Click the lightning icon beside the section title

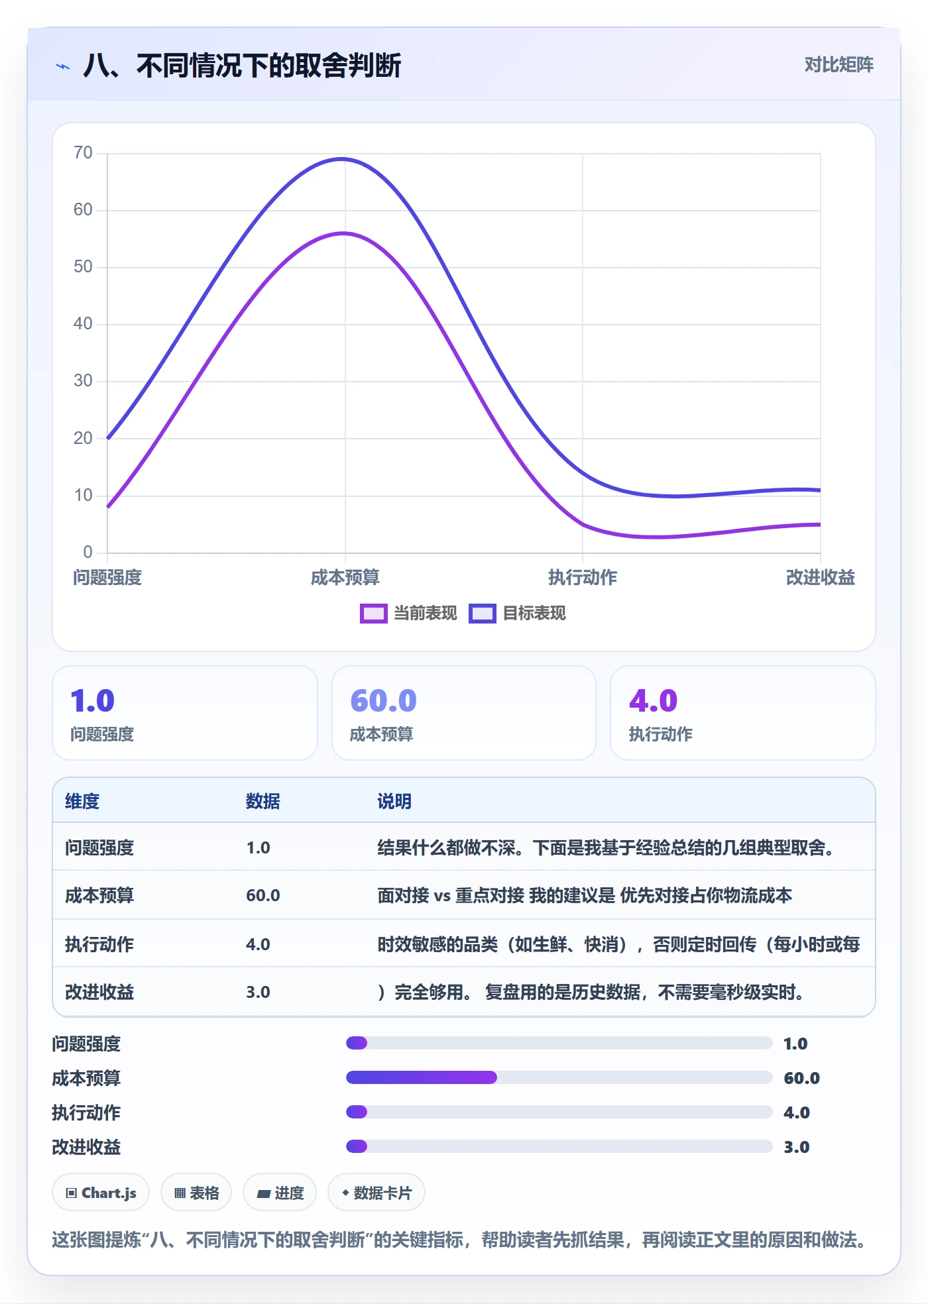(63, 66)
